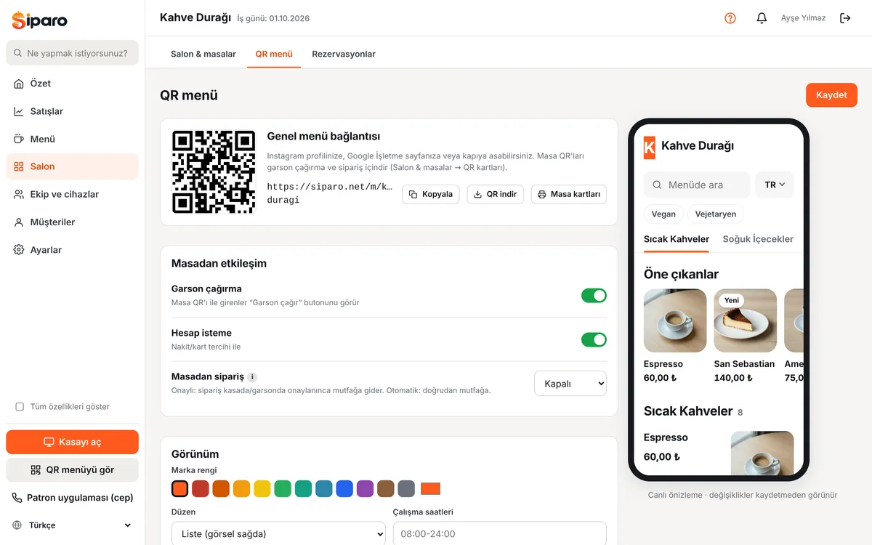Viewport: 872px width, 545px height.
Task: Open notifications bell icon
Action: click(762, 18)
